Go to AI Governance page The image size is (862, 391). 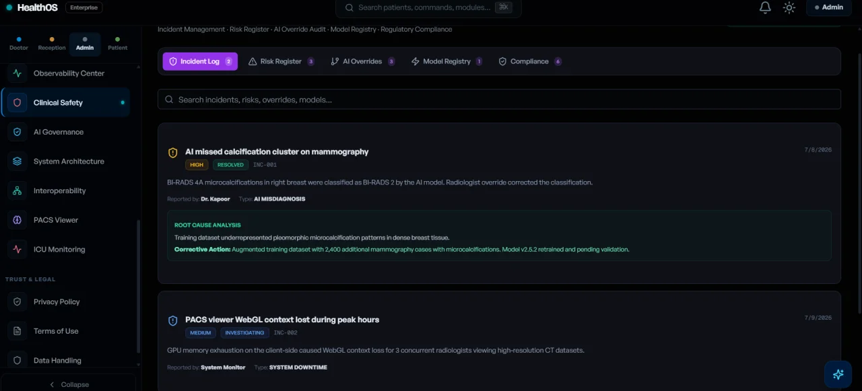point(65,132)
